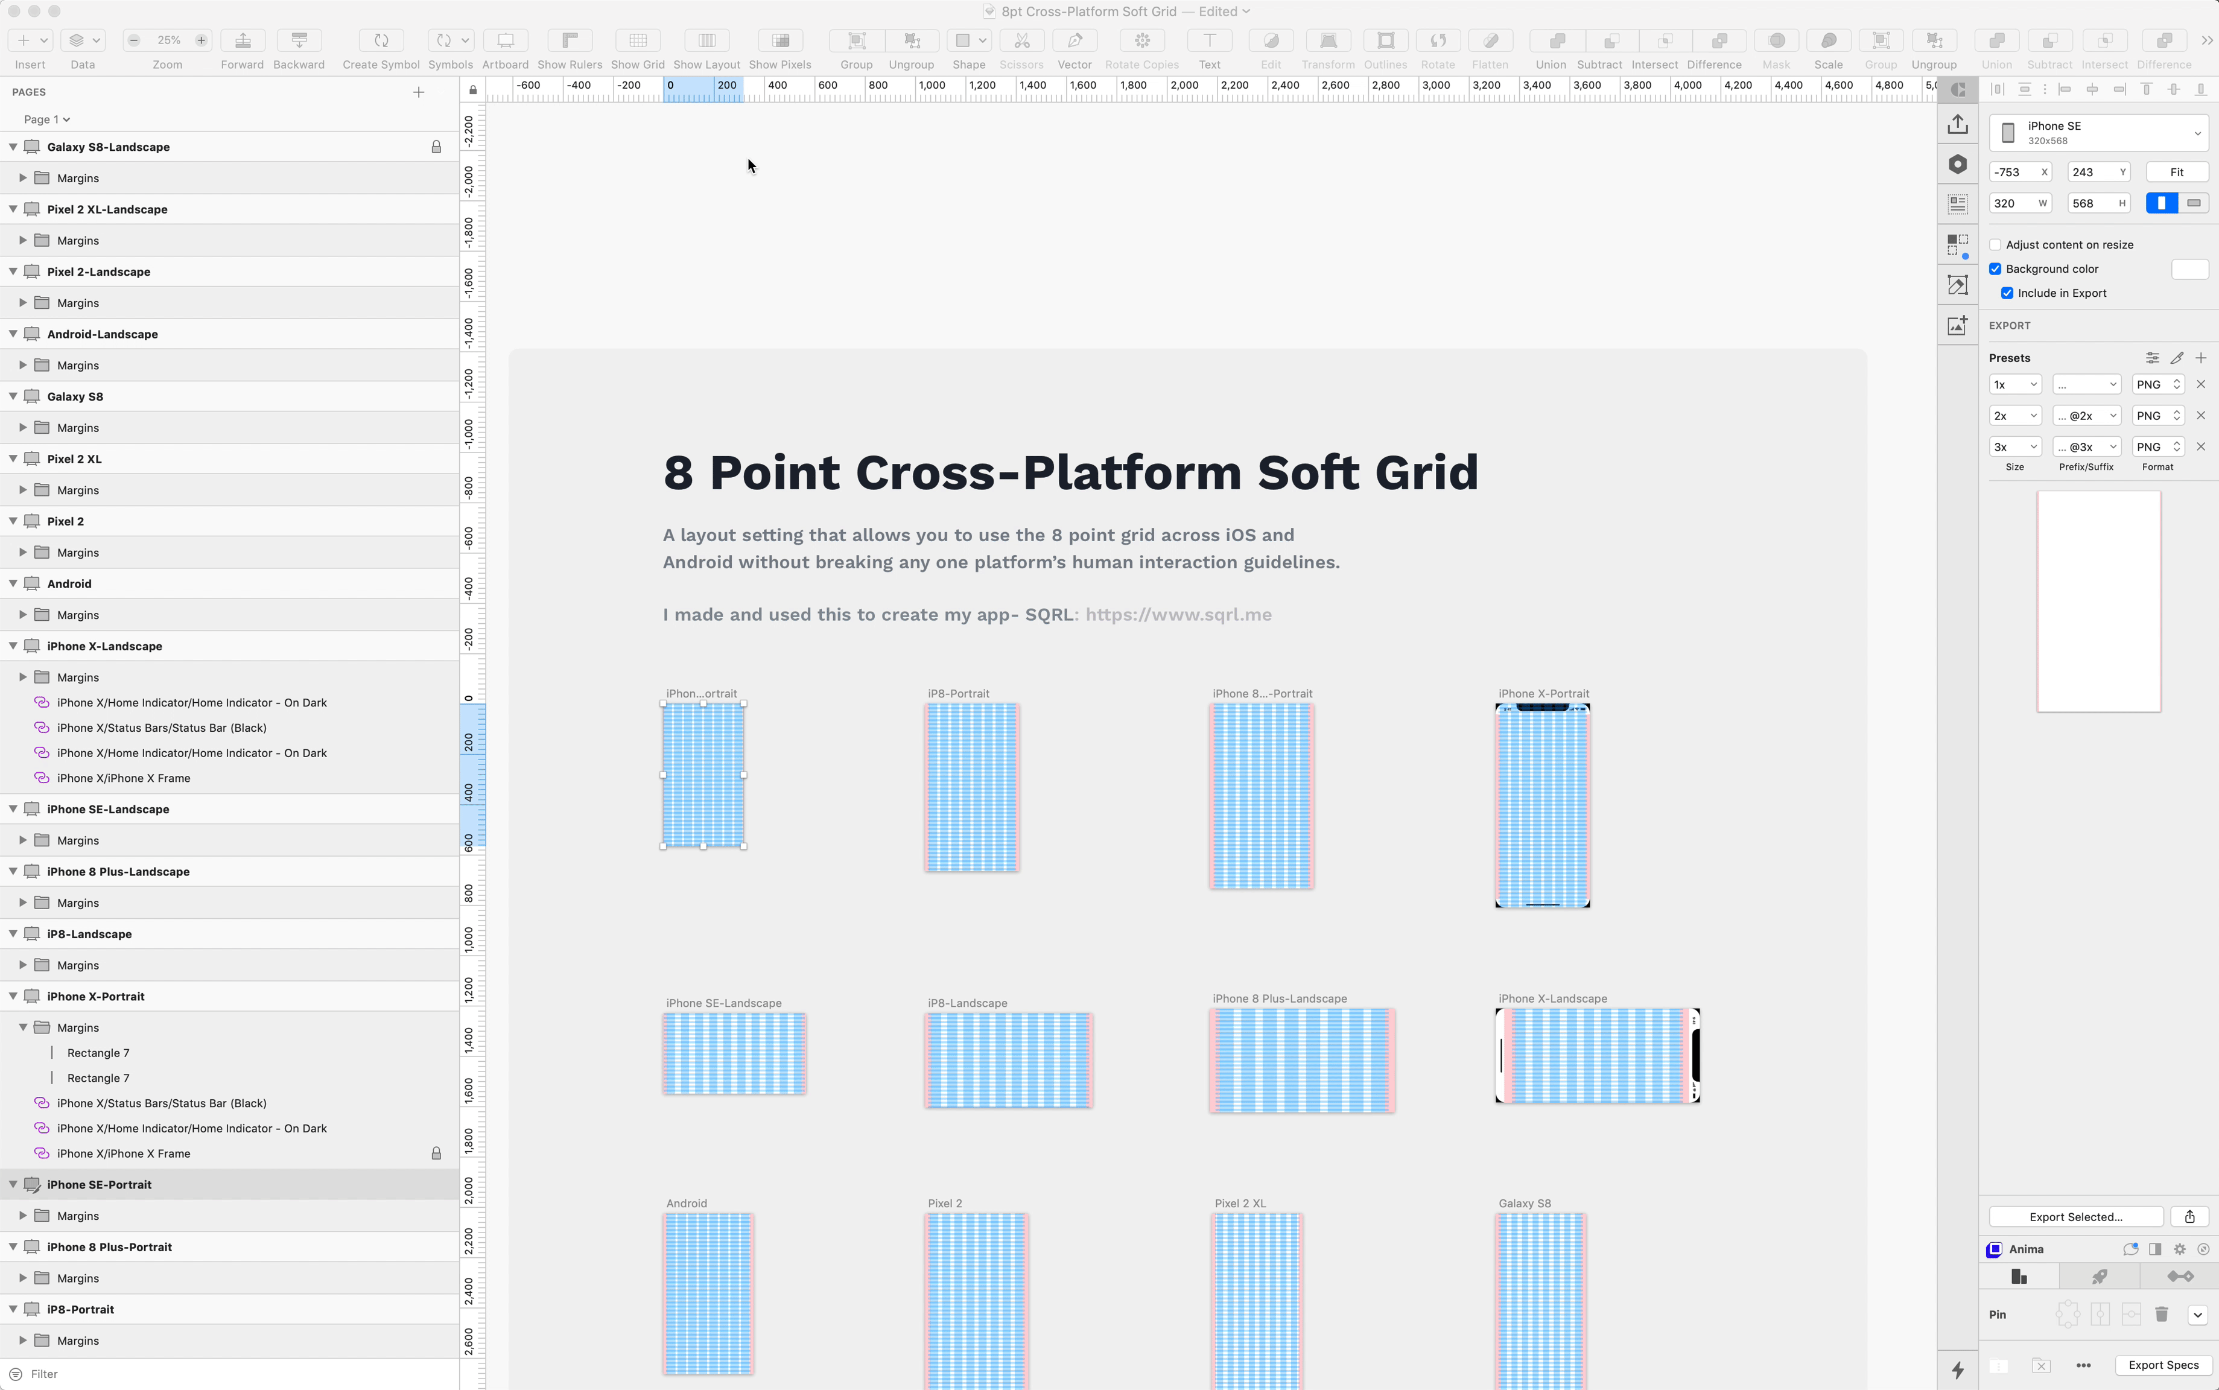
Task: Collapse the iPhone X-Landscape artboard
Action: 13,646
